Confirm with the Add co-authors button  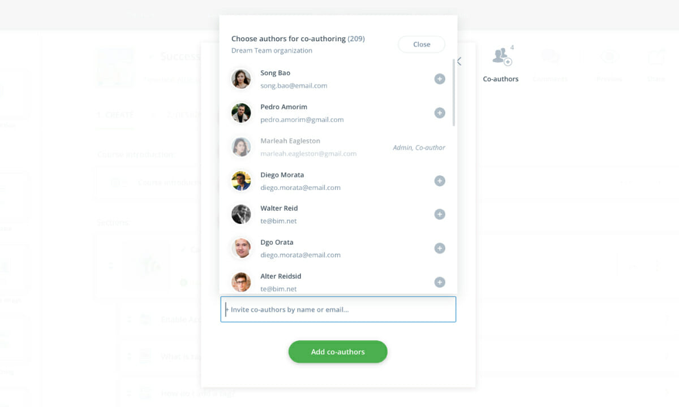tap(338, 352)
